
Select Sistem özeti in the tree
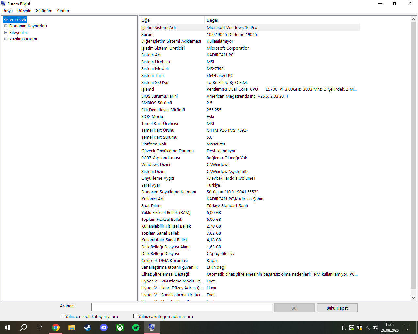pyautogui.click(x=15, y=20)
